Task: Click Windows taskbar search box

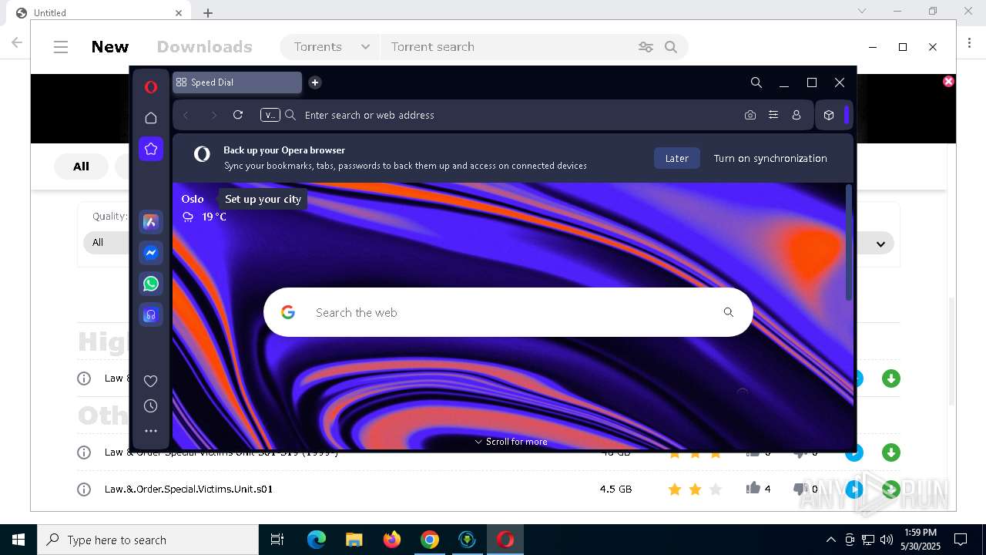Action: click(148, 540)
